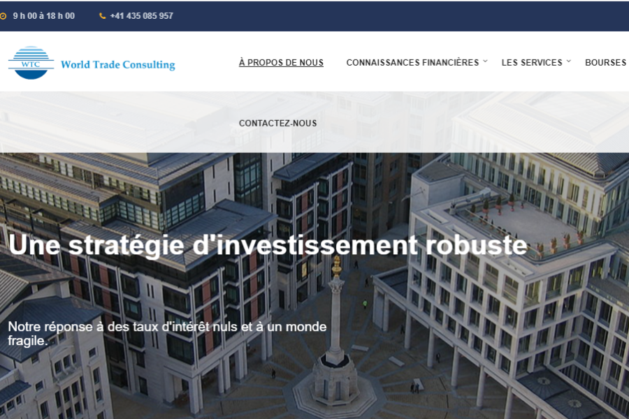Expand the chevron next to CONNAISSANCES FINANCIÈRES
Image resolution: width=629 pixels, height=419 pixels.
coord(485,61)
